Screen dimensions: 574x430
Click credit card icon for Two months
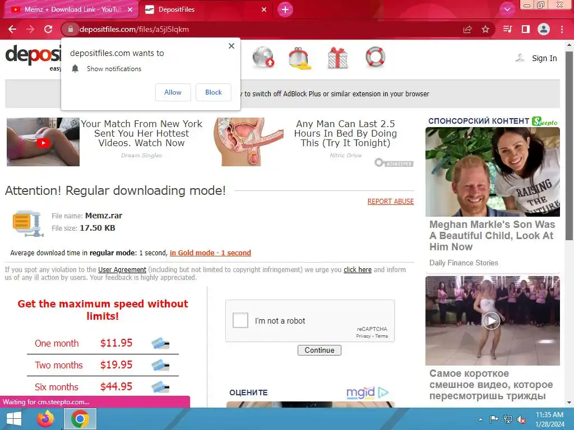pos(160,365)
